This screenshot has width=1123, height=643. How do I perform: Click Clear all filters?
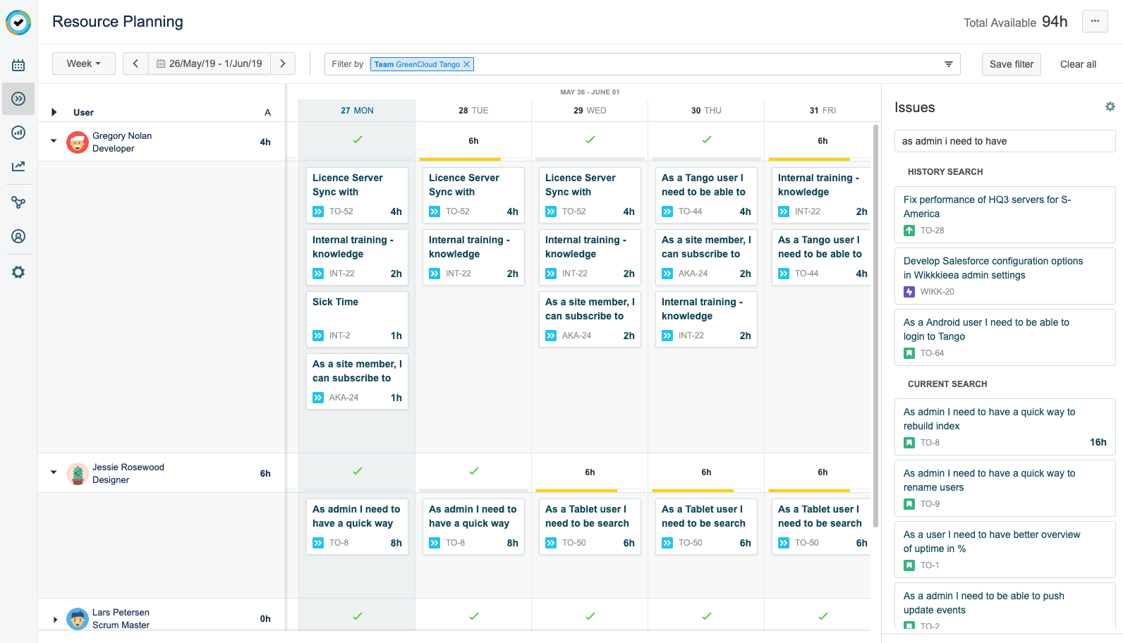pyautogui.click(x=1077, y=64)
